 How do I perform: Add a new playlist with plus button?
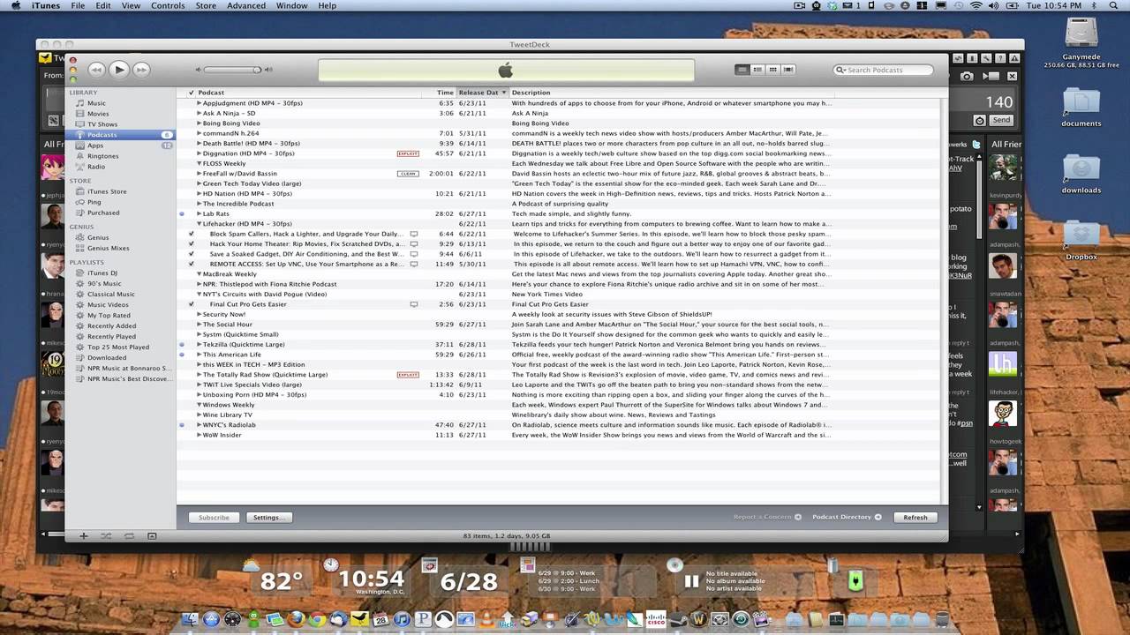(x=84, y=535)
